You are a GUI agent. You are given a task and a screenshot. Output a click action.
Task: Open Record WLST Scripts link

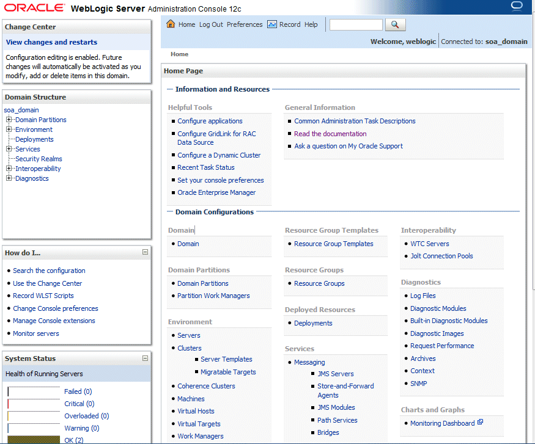tap(43, 296)
